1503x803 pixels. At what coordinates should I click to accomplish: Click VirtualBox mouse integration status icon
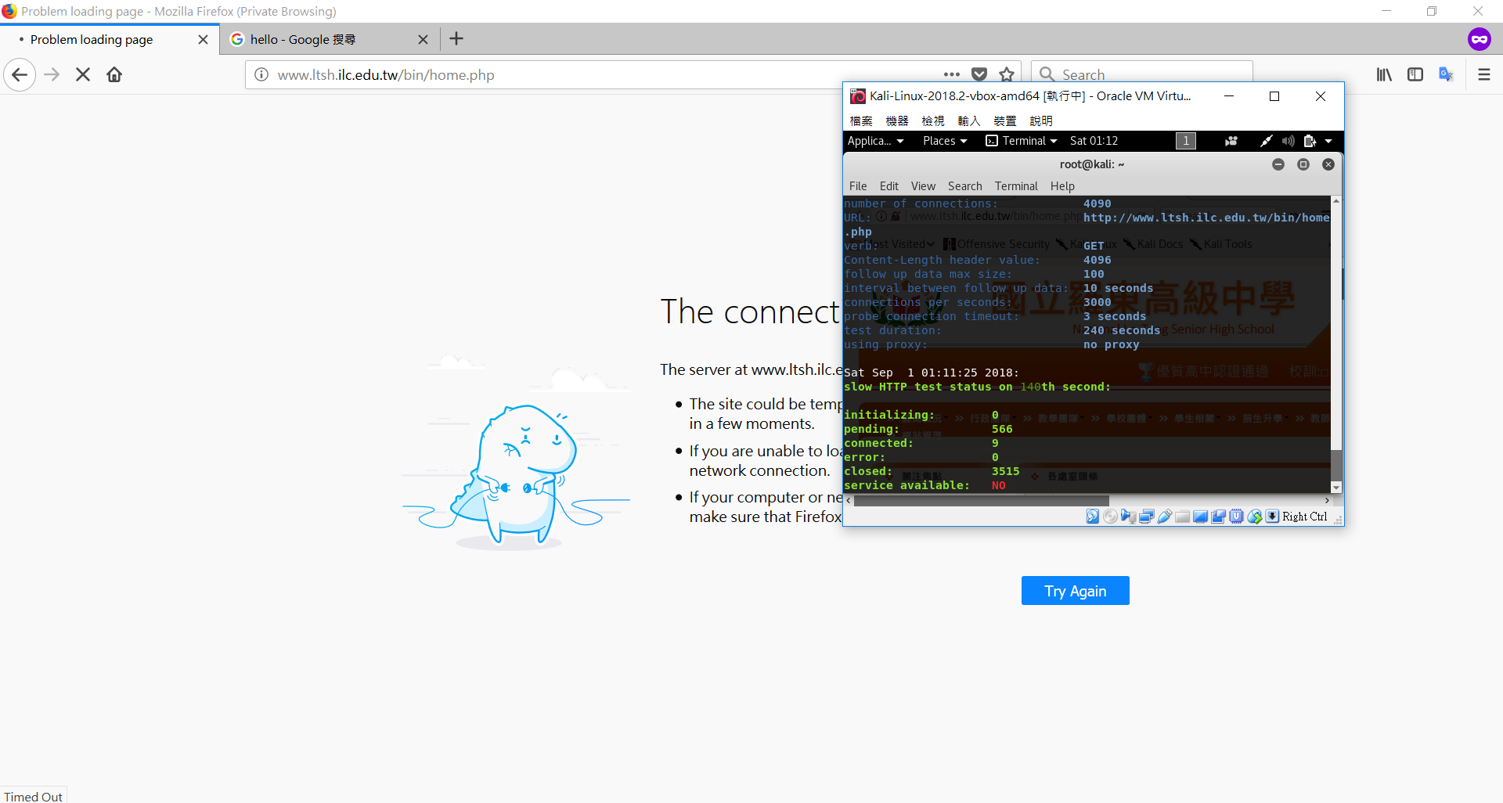click(x=1255, y=517)
